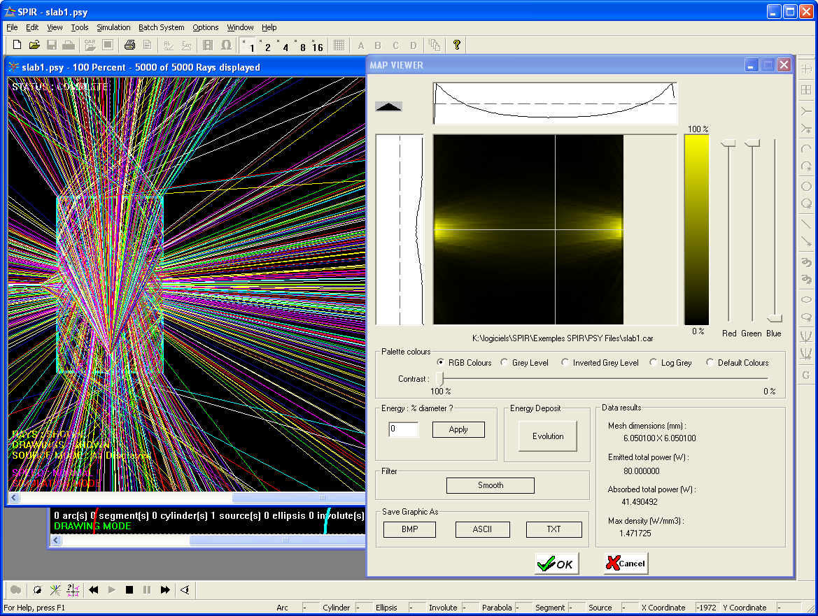The width and height of the screenshot is (818, 616).
Task: Click the fast-forward playback button
Action: click(165, 590)
